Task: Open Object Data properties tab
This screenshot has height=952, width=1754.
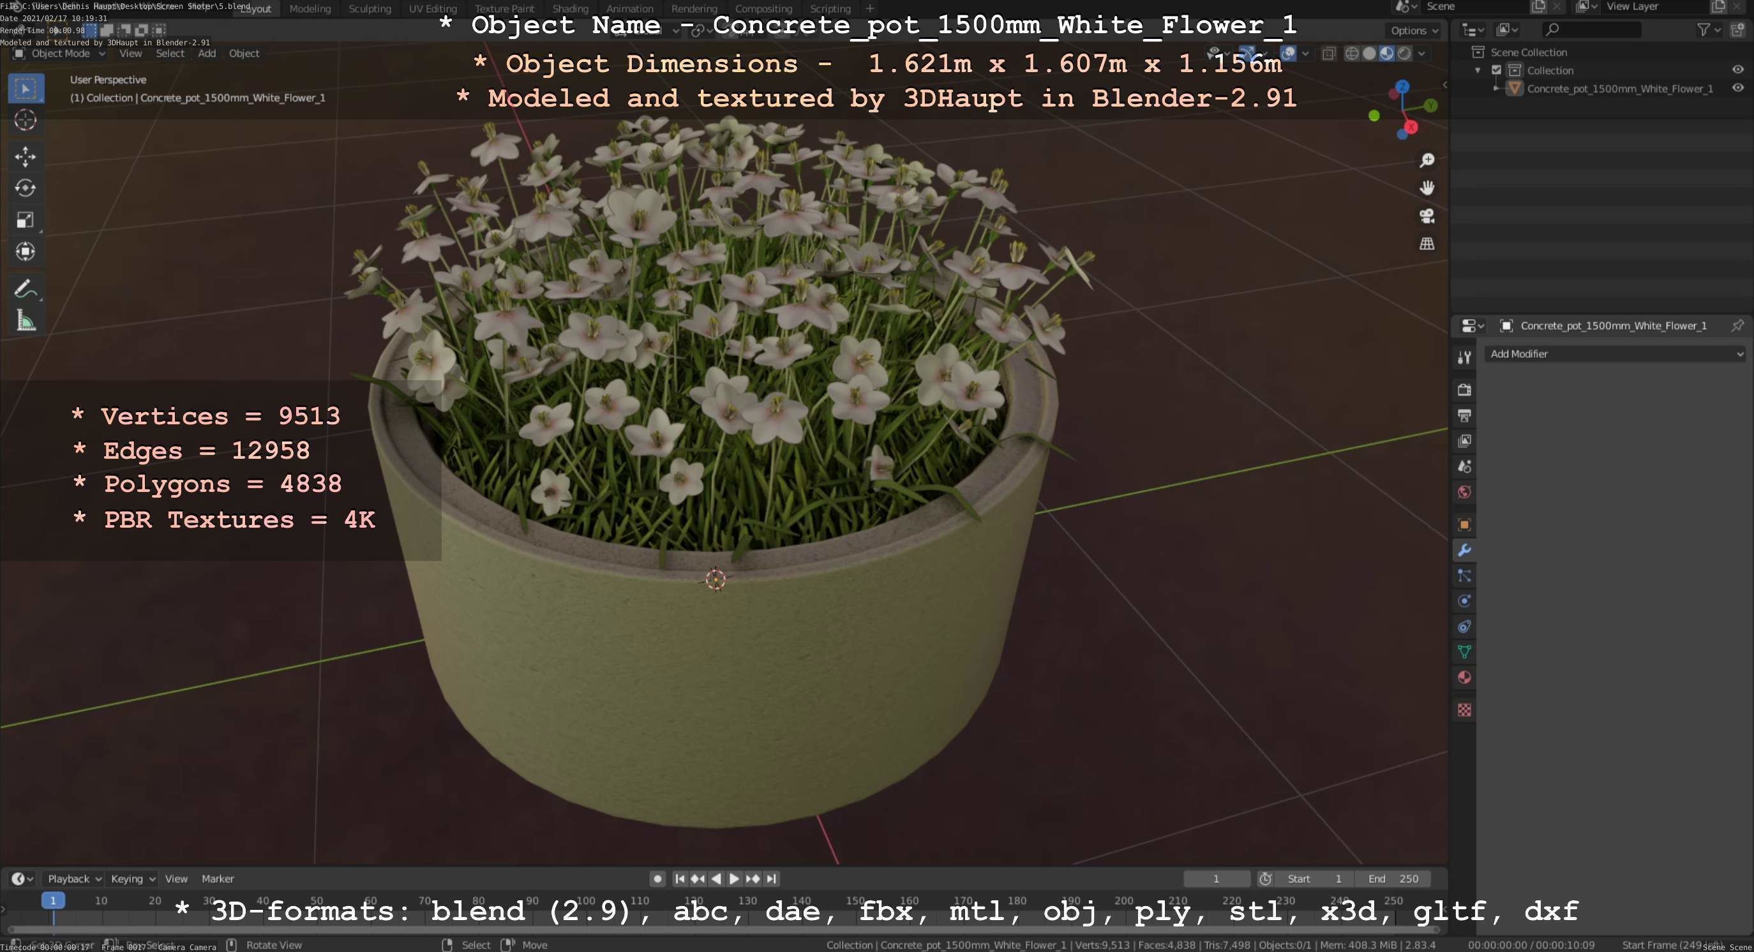Action: point(1464,652)
